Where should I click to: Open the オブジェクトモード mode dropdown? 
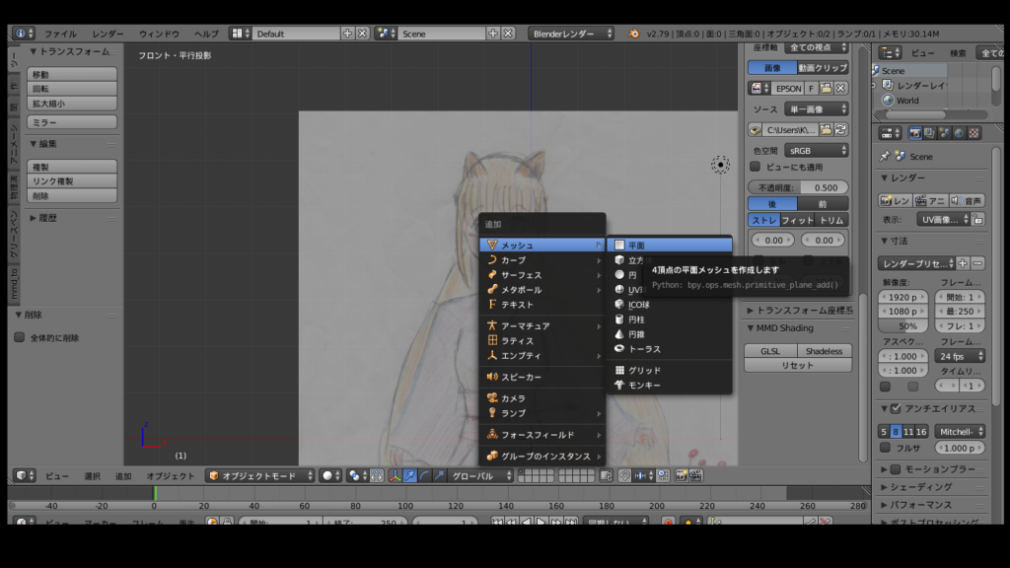[x=259, y=475]
